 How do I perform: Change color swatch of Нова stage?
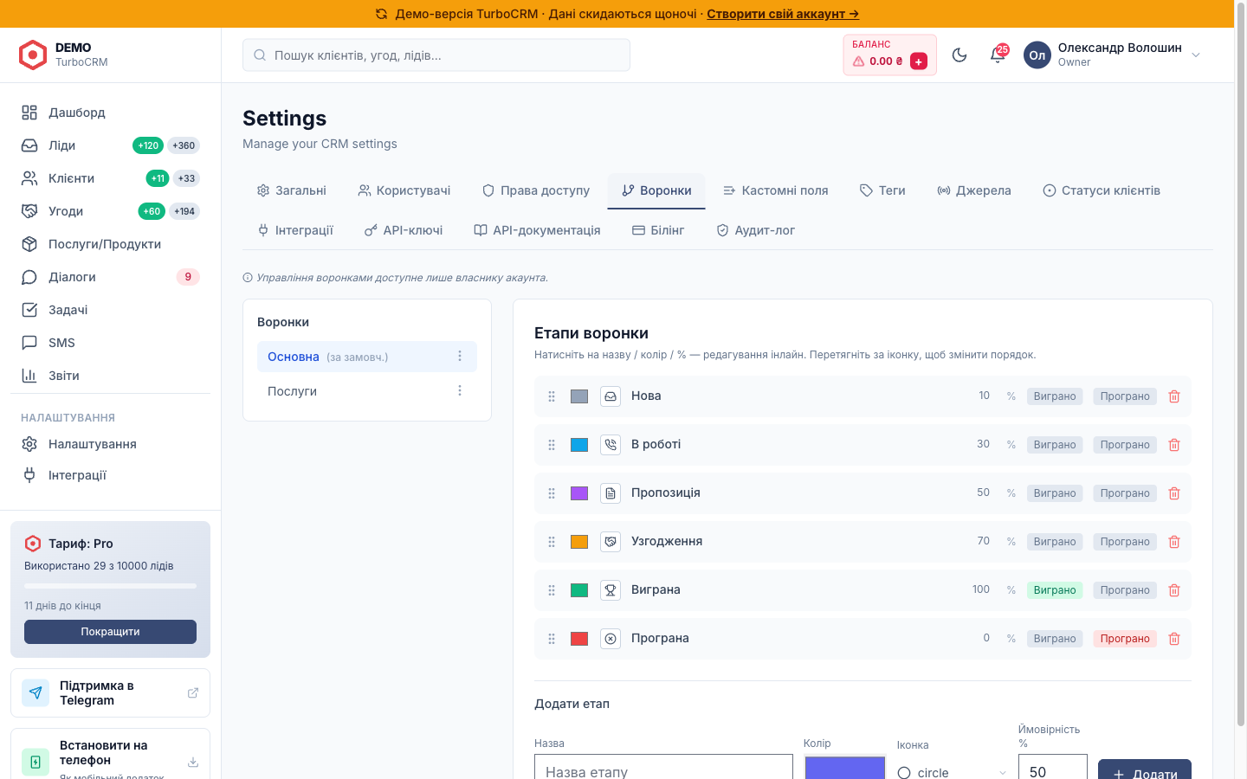[x=579, y=396]
